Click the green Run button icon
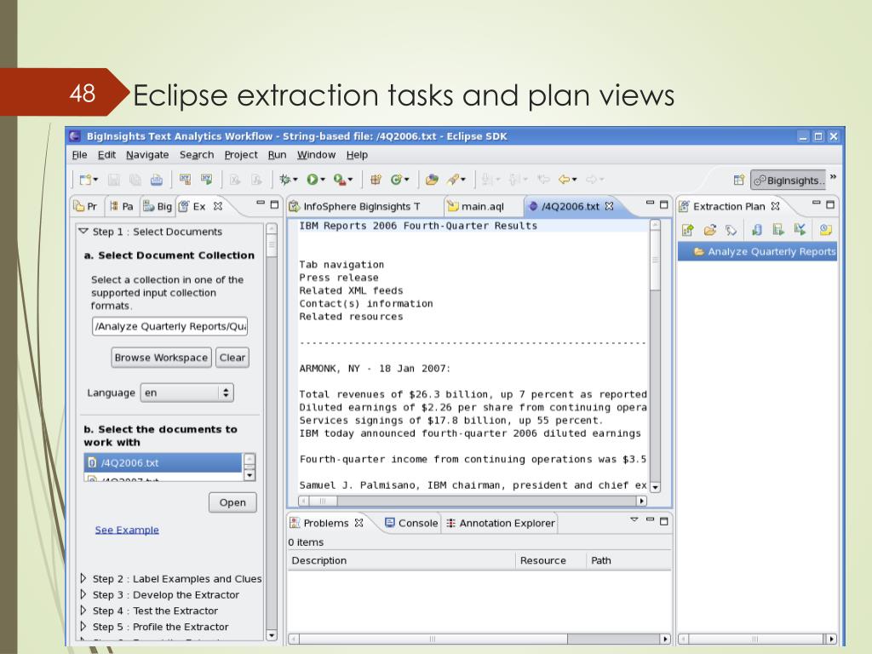Image resolution: width=872 pixels, height=654 pixels. point(312,179)
